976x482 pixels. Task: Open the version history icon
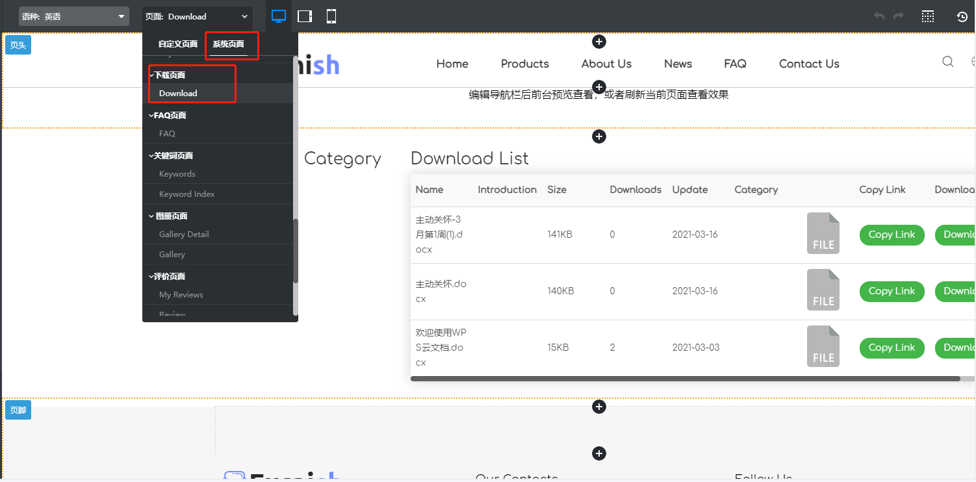(962, 17)
